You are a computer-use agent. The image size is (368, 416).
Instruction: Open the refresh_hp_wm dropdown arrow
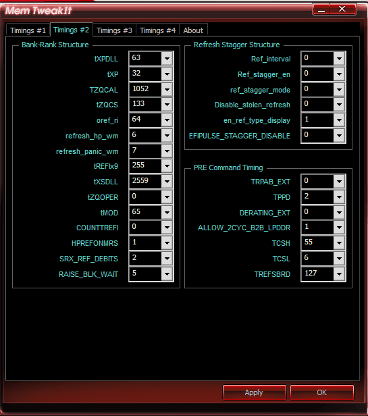pos(167,136)
